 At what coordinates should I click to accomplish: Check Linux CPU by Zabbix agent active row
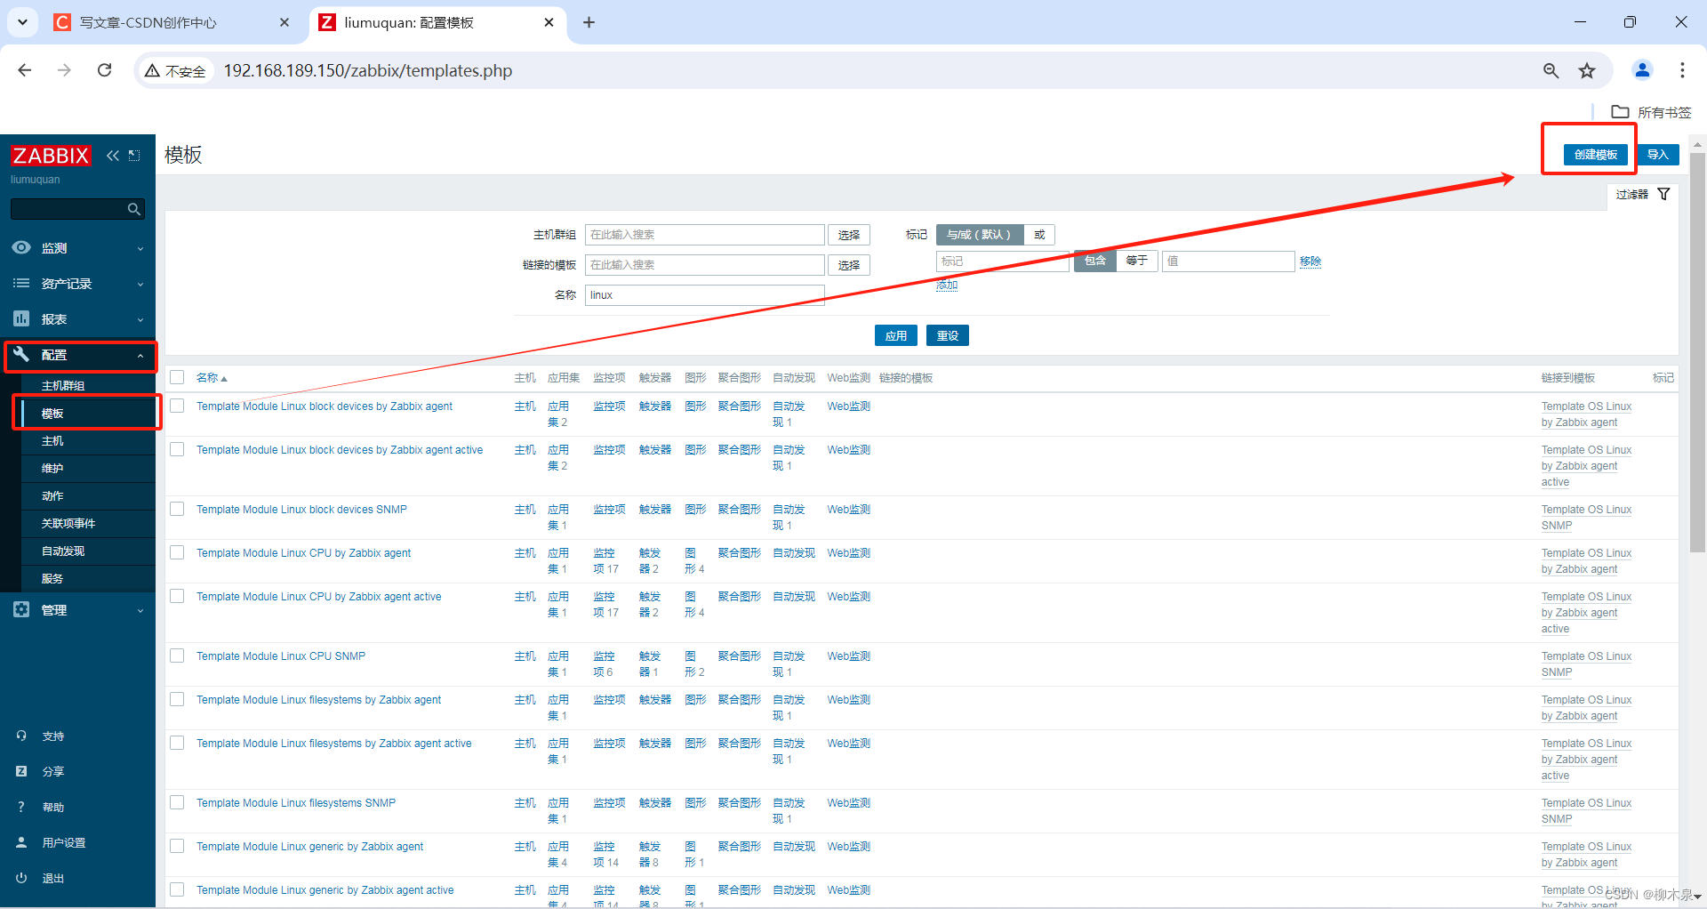[177, 596]
